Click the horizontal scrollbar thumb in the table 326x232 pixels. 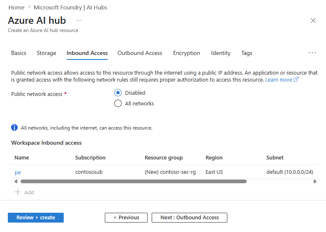pos(134,182)
